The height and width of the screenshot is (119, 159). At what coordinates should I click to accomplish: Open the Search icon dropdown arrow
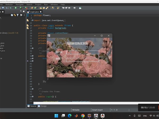[49, 8]
